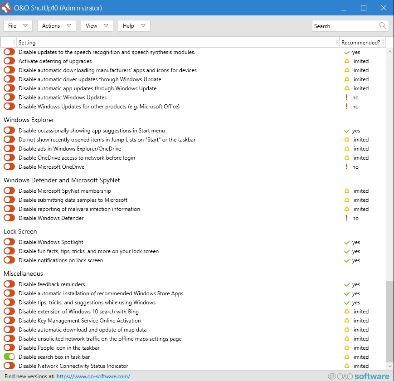Click the search magnifier icon
The width and height of the screenshot is (394, 381).
[x=383, y=26]
